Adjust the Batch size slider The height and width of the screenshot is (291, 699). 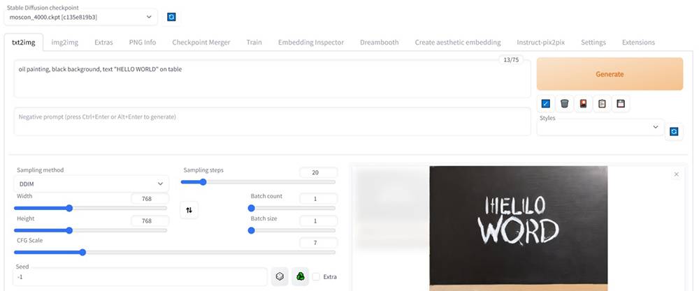click(291, 230)
